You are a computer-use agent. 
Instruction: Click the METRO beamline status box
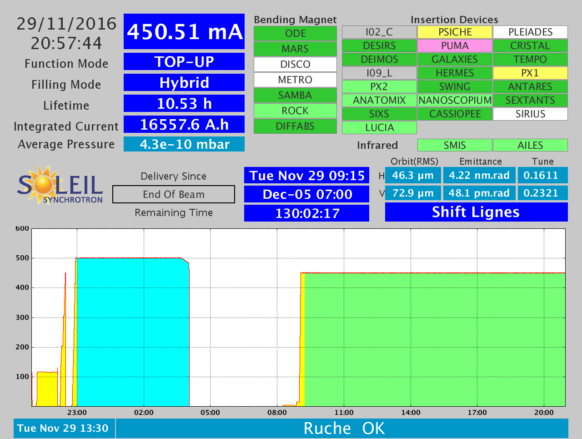pos(295,80)
